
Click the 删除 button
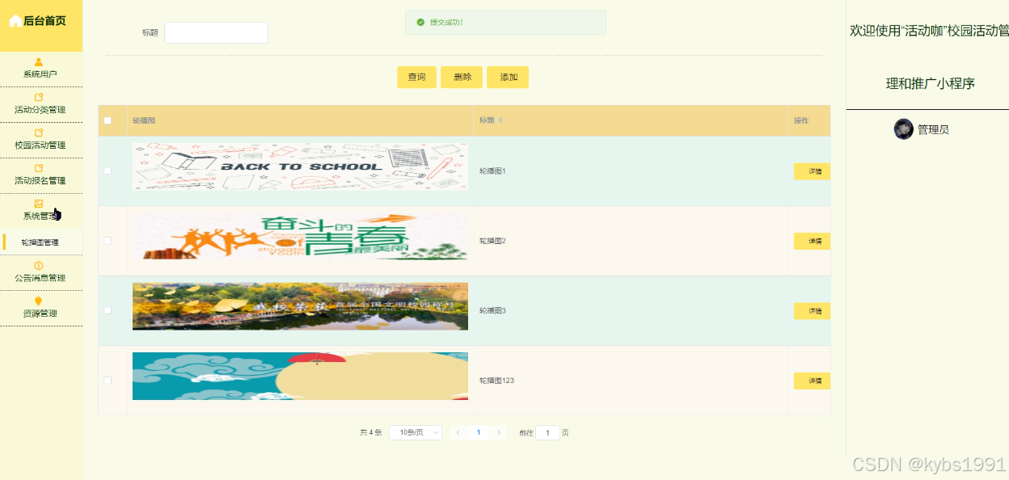click(x=462, y=77)
